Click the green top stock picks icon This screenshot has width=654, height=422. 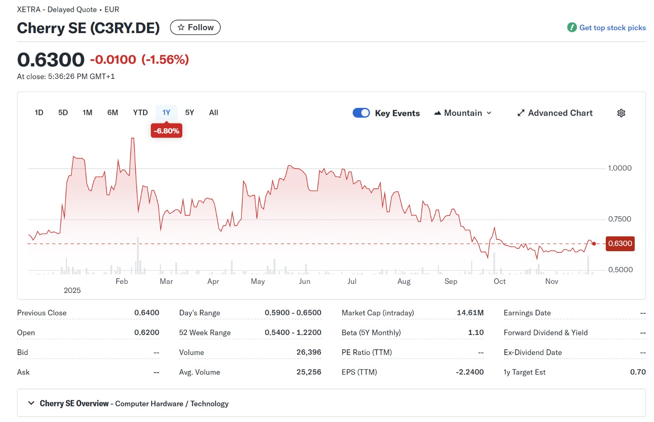click(x=571, y=27)
